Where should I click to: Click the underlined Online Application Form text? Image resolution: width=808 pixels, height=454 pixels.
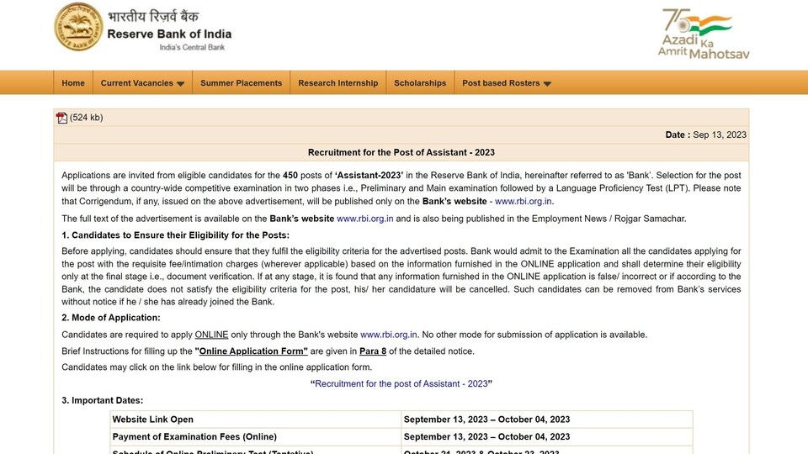click(253, 351)
